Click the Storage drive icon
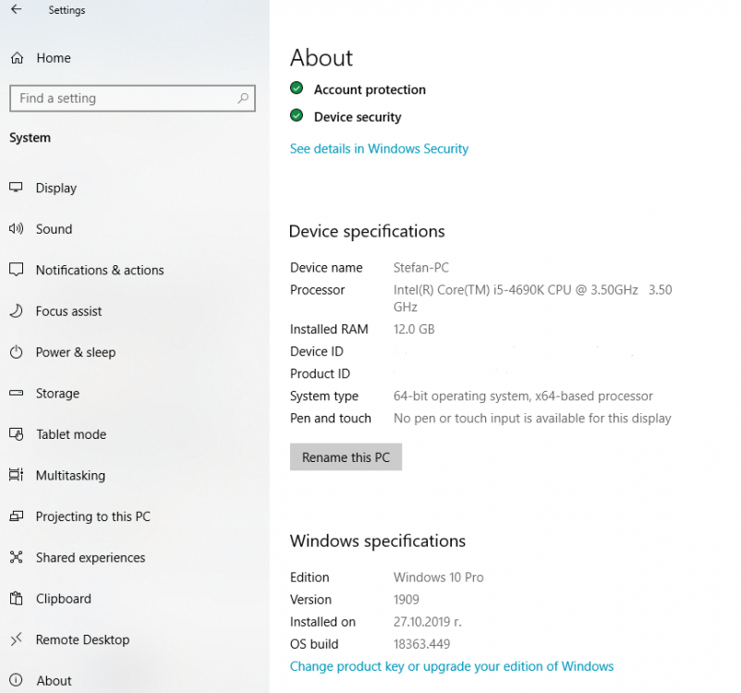The height and width of the screenshot is (693, 741). pyautogui.click(x=16, y=393)
